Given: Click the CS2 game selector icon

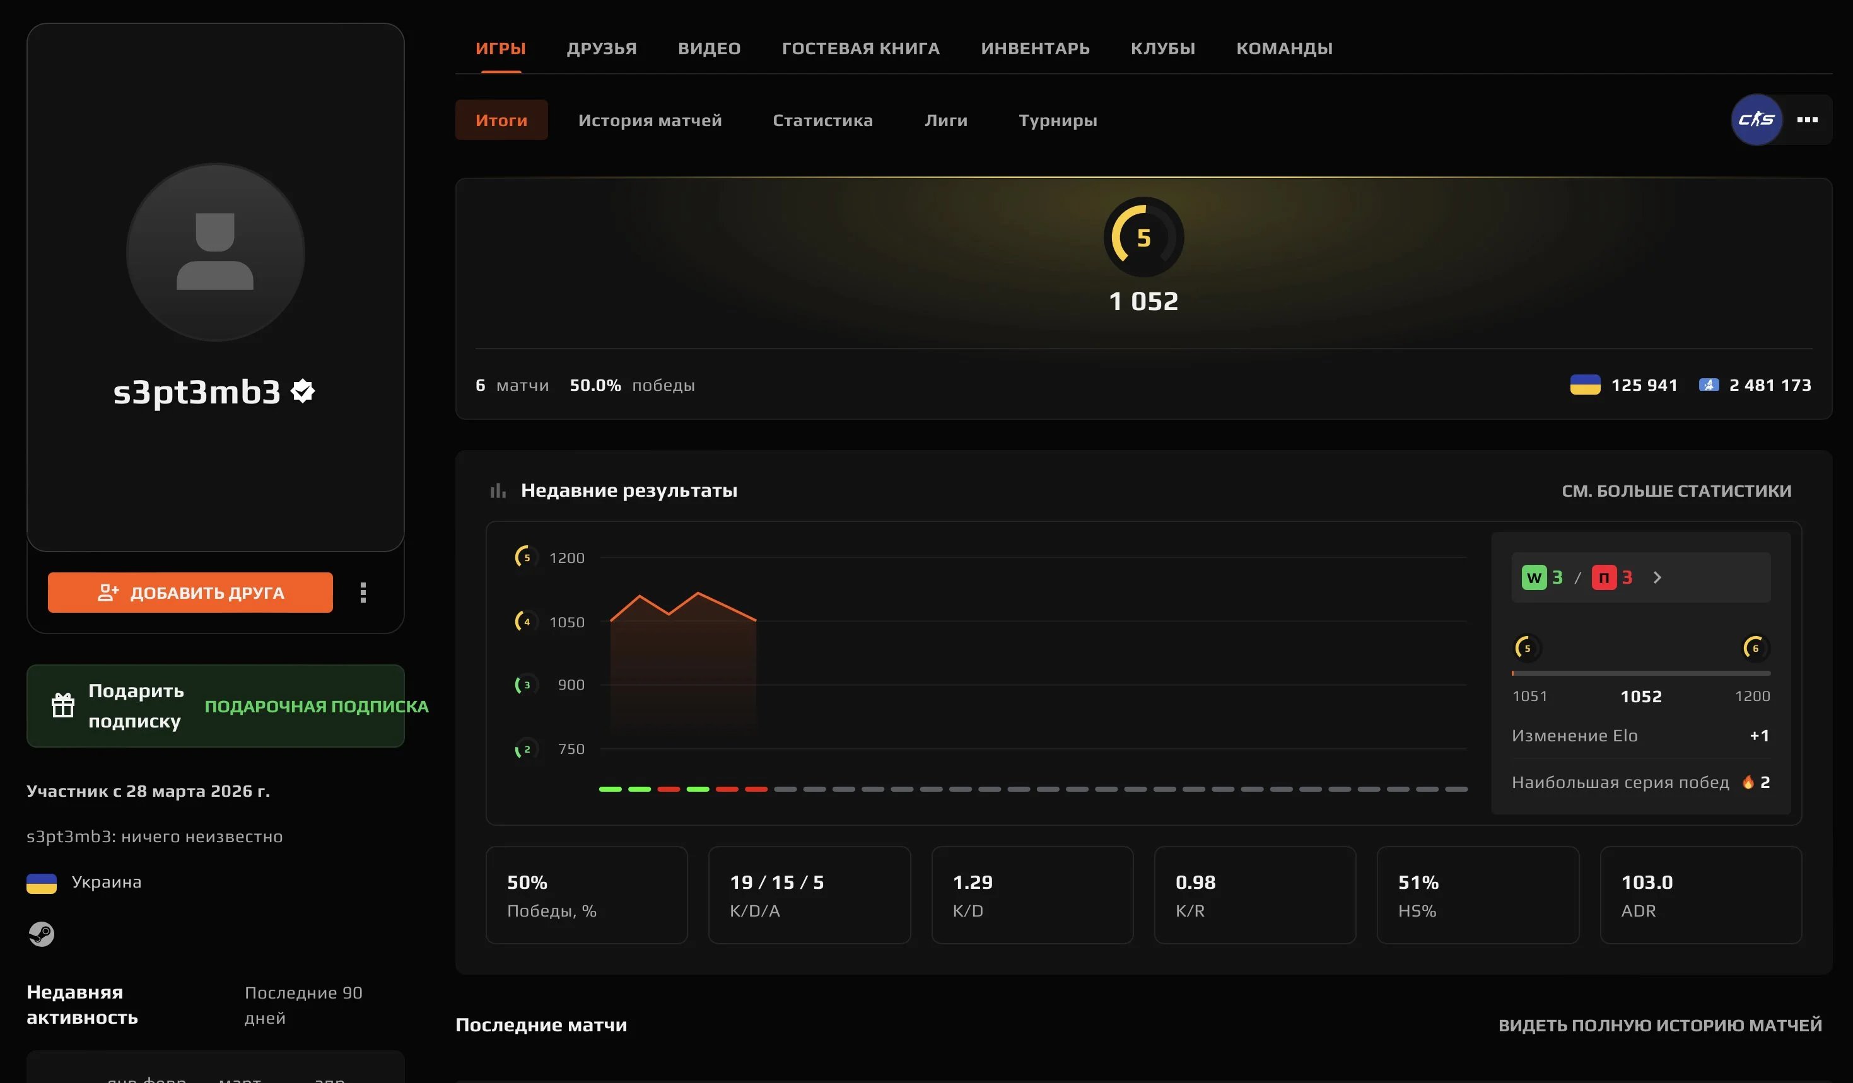Looking at the screenshot, I should click(1756, 120).
